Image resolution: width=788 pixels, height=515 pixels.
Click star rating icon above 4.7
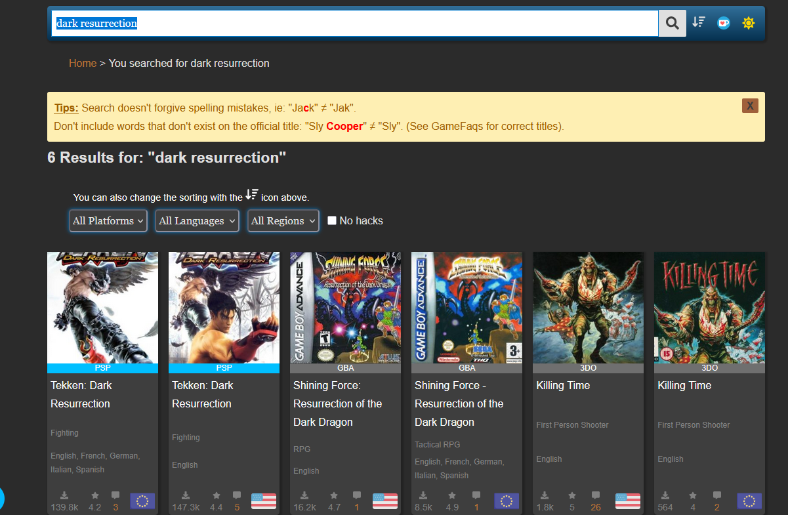334,495
